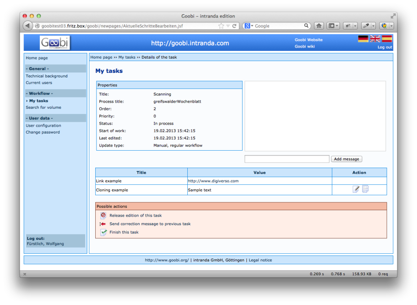
Task: Click intranda GmbH, Göttingen footer link
Action: pos(219,260)
